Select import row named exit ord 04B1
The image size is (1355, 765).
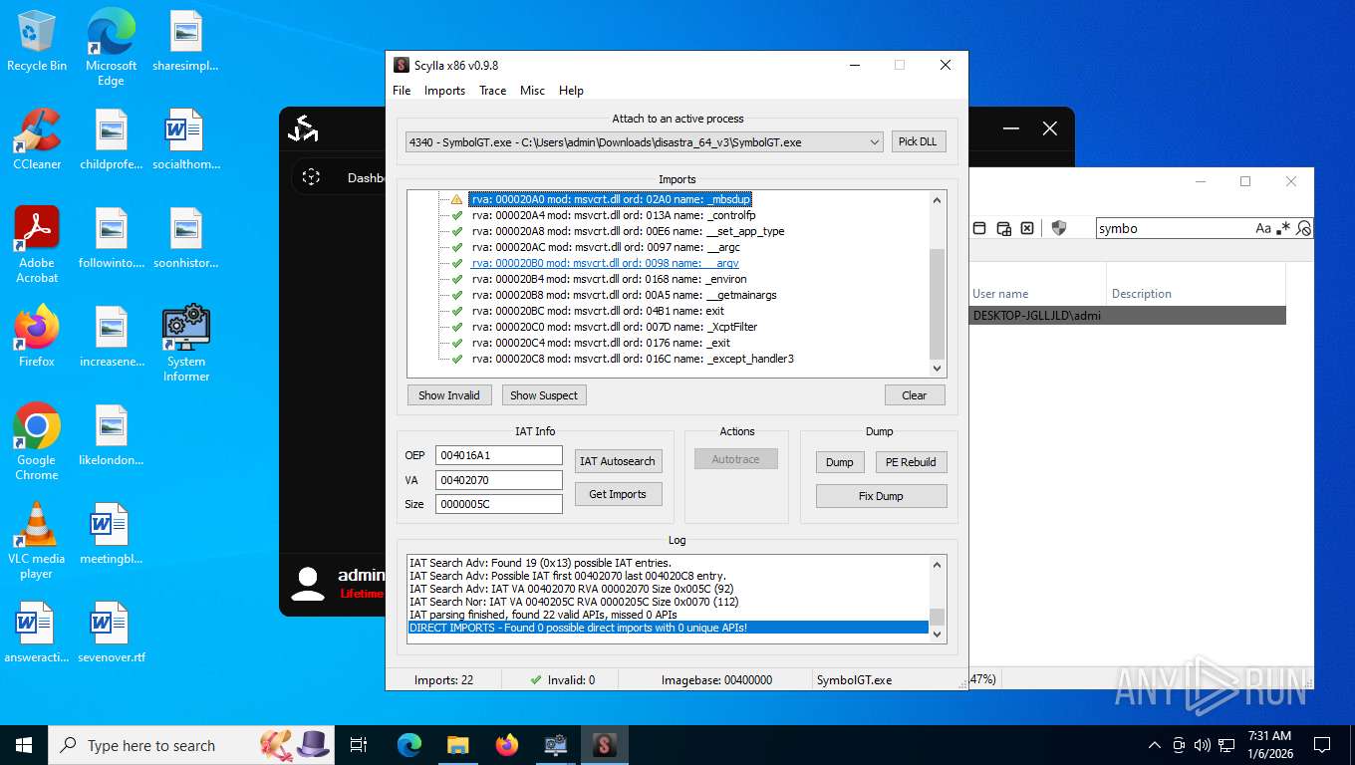[598, 311]
